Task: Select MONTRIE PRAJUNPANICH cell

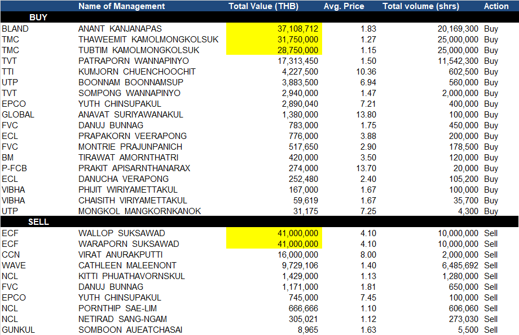Action: [x=130, y=147]
